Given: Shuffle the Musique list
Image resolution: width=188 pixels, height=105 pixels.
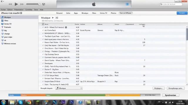Looking at the screenshot, I should click(57, 18).
